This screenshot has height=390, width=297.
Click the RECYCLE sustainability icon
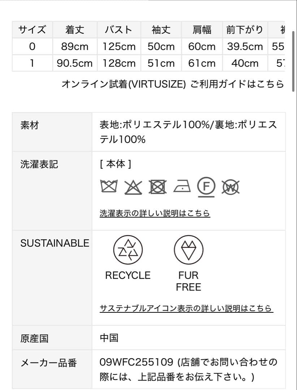pyautogui.click(x=128, y=250)
